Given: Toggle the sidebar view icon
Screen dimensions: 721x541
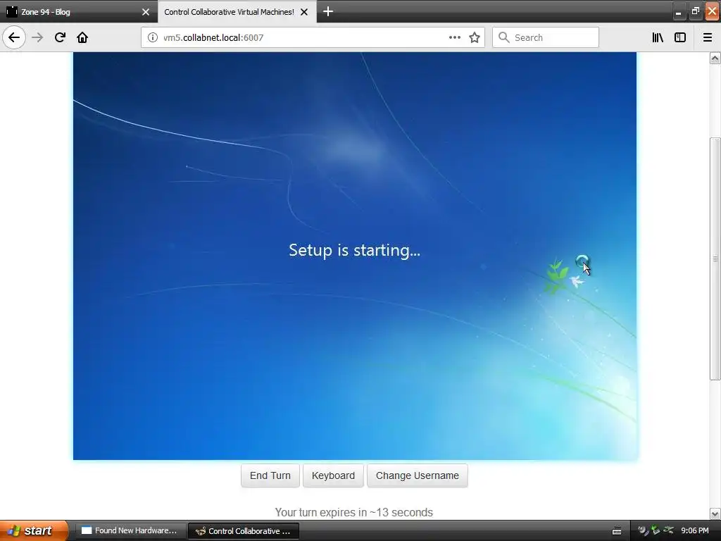Looking at the screenshot, I should (x=679, y=37).
